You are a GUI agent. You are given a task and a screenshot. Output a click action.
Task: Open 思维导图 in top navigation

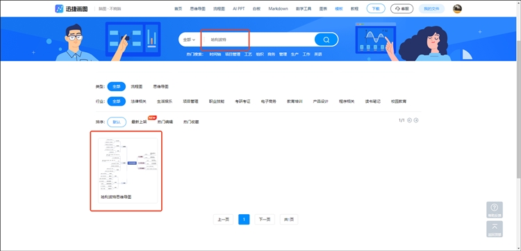198,9
